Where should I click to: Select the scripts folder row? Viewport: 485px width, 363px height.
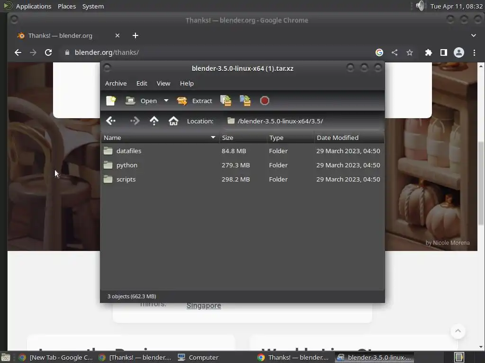pyautogui.click(x=242, y=179)
